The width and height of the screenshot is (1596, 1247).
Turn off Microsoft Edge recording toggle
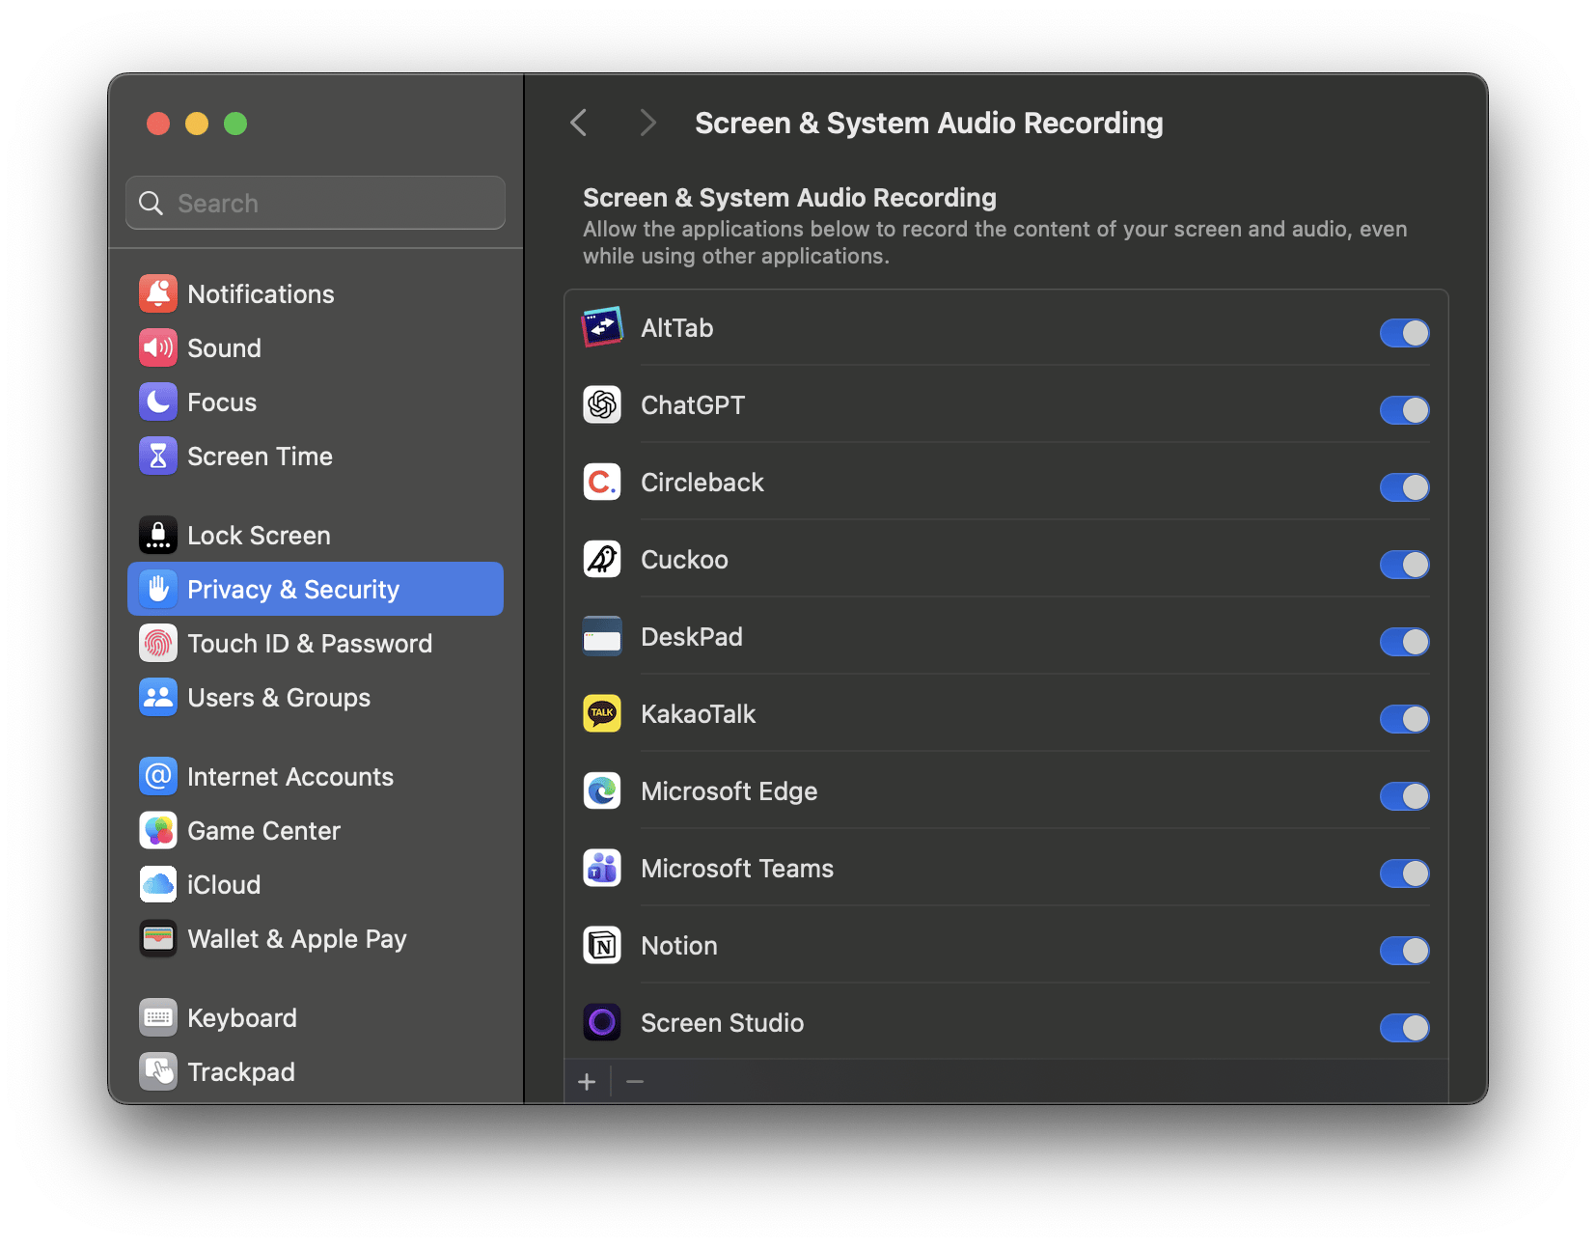coord(1404,796)
